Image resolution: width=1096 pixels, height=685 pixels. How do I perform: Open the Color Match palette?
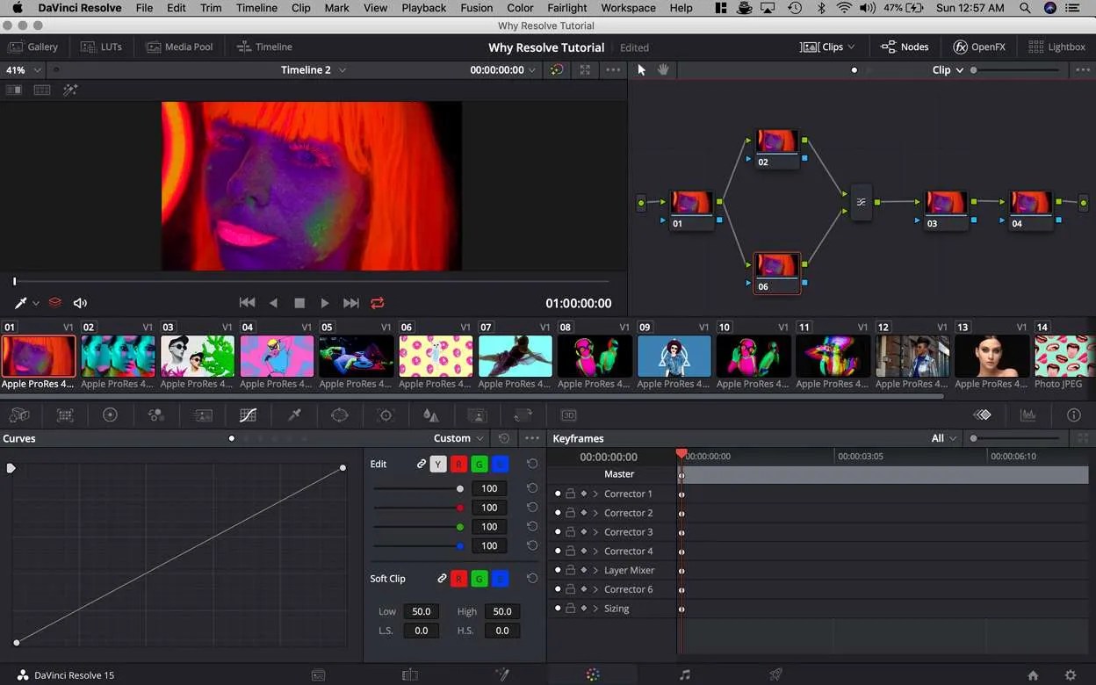65,415
